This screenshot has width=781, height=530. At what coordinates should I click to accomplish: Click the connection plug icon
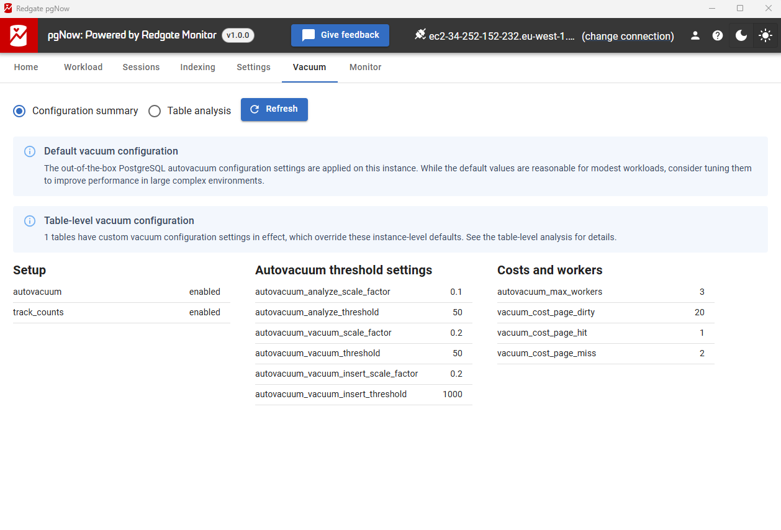point(420,35)
